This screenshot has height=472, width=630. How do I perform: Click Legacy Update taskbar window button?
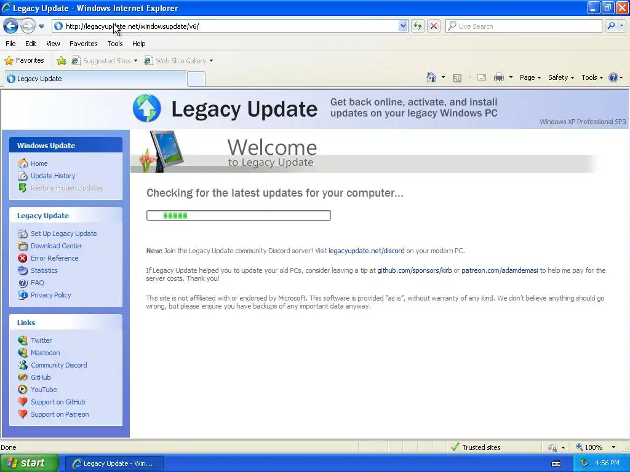click(114, 463)
